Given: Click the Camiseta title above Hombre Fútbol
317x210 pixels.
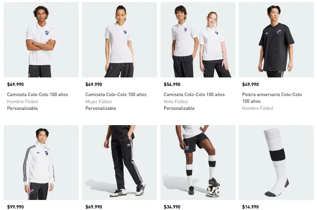Looking at the screenshot, I should 38,95.
